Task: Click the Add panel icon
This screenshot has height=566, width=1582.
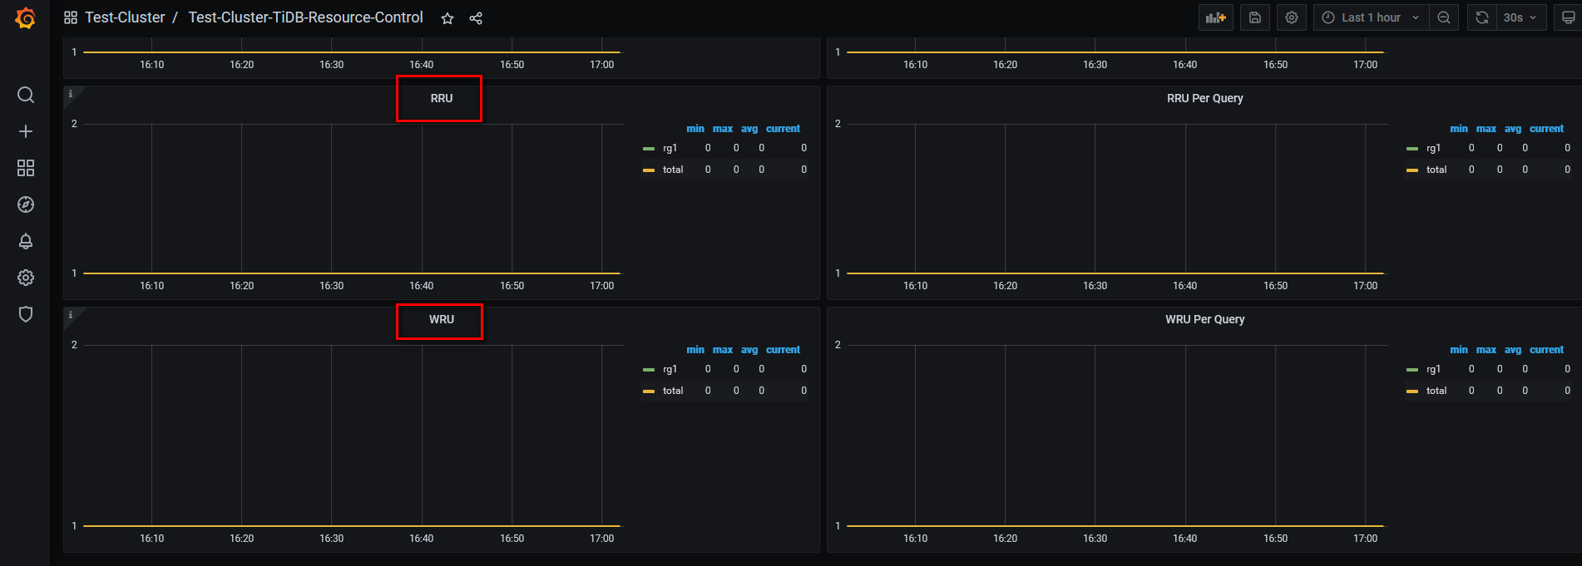Action: click(1216, 17)
